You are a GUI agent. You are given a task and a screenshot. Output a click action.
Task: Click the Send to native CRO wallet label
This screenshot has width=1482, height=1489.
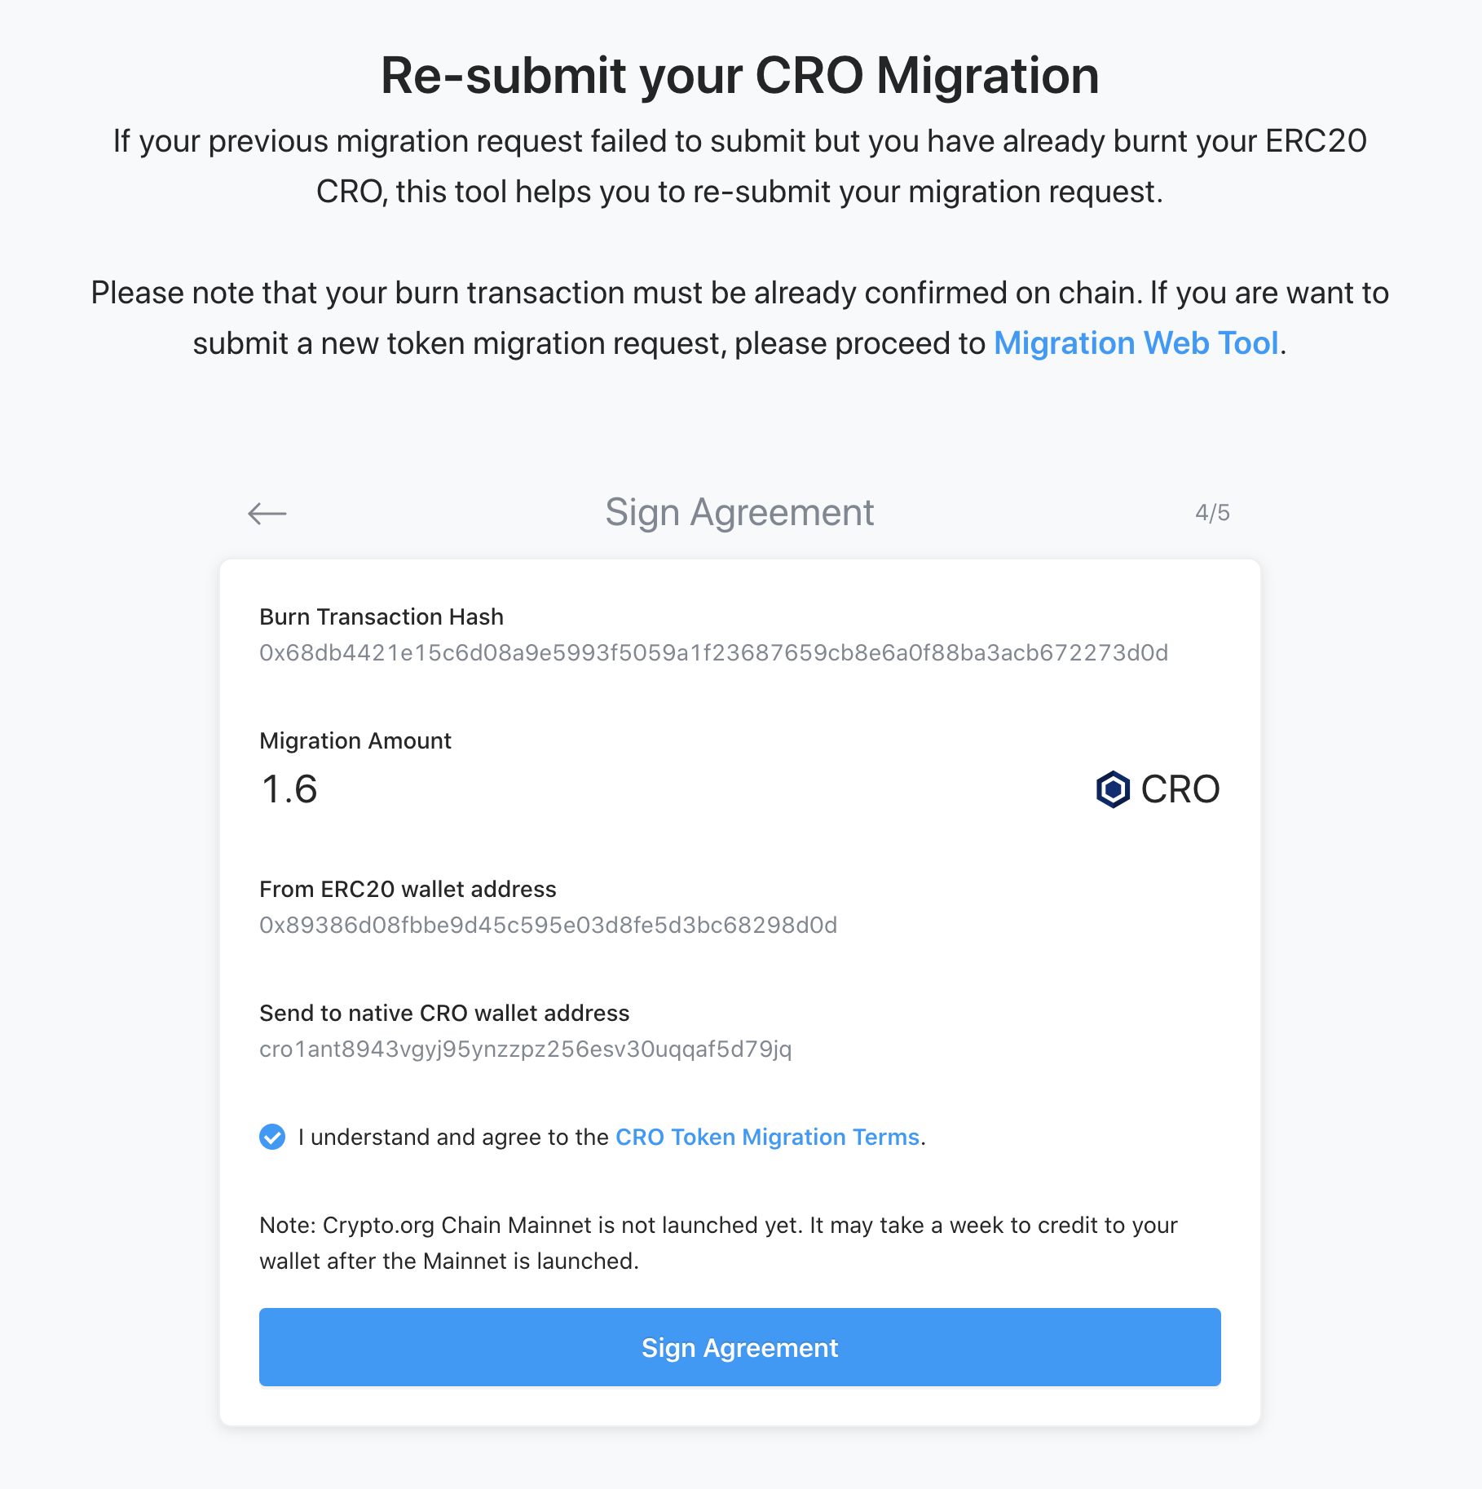pyautogui.click(x=444, y=1014)
